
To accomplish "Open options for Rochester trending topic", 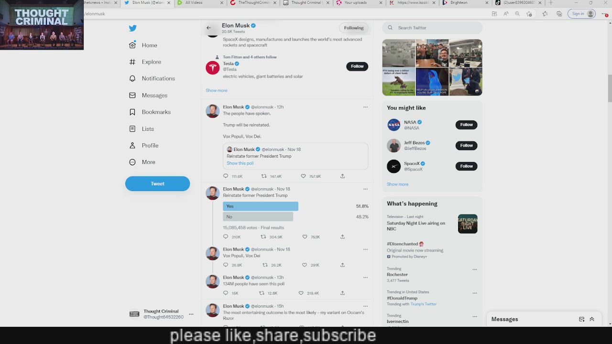I will 475,269.
